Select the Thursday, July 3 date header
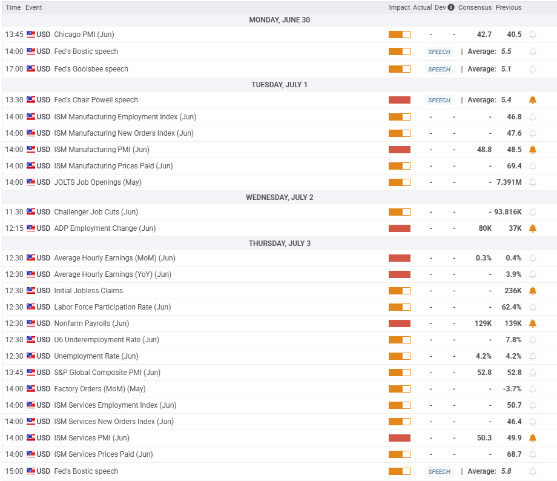The image size is (557, 481). [279, 244]
